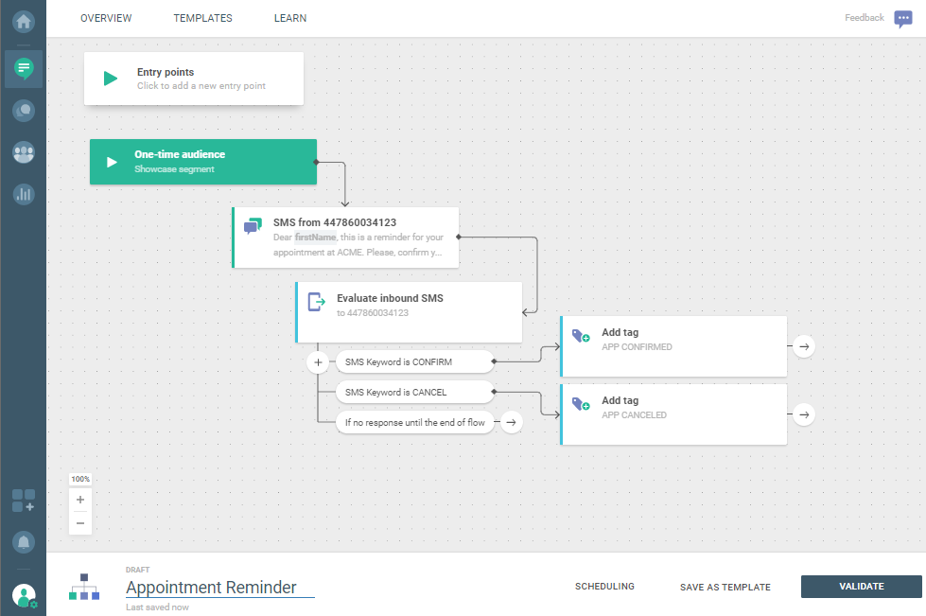
Task: Open the people audience sidebar icon
Action: 24,152
